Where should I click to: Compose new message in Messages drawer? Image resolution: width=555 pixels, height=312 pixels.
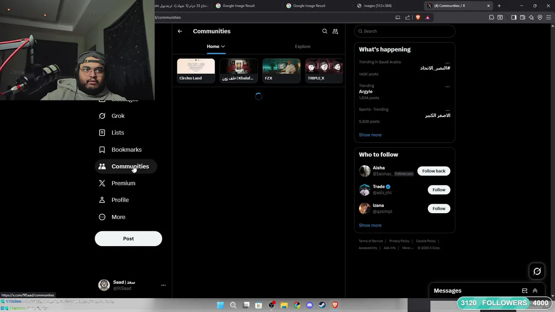click(x=525, y=291)
